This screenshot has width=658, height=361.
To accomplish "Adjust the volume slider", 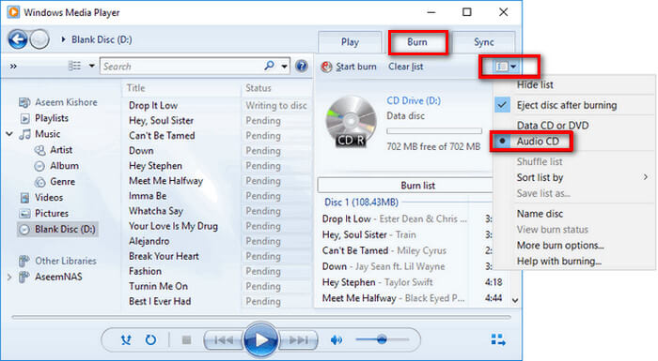I will (382, 339).
